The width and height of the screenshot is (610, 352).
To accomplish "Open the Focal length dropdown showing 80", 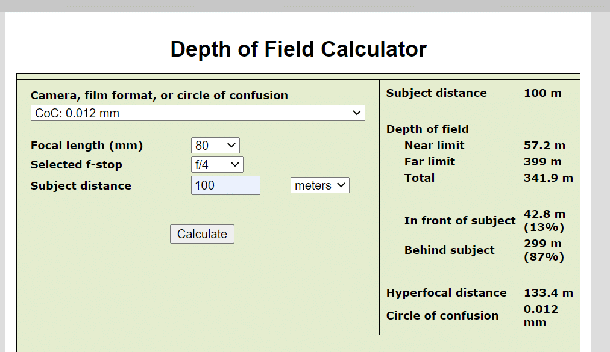I will 215,145.
